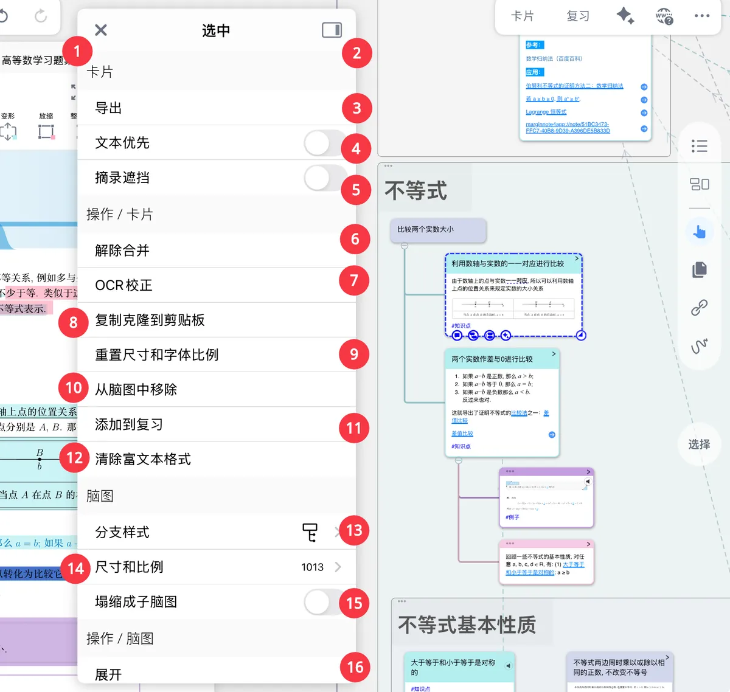
Task: Choose 导出 from the popup menu
Action: [x=217, y=108]
